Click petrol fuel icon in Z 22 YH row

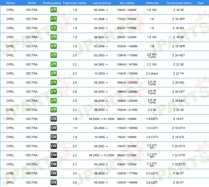pyautogui.click(x=53, y=73)
